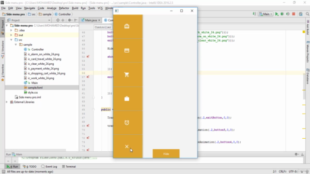This screenshot has height=174, width=310.
Task: Select ic_payment_white_24.png file
Action: tap(43, 69)
